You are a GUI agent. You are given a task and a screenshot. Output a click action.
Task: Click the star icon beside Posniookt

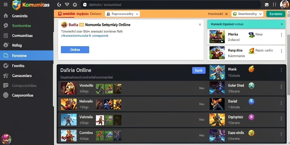(x=226, y=14)
